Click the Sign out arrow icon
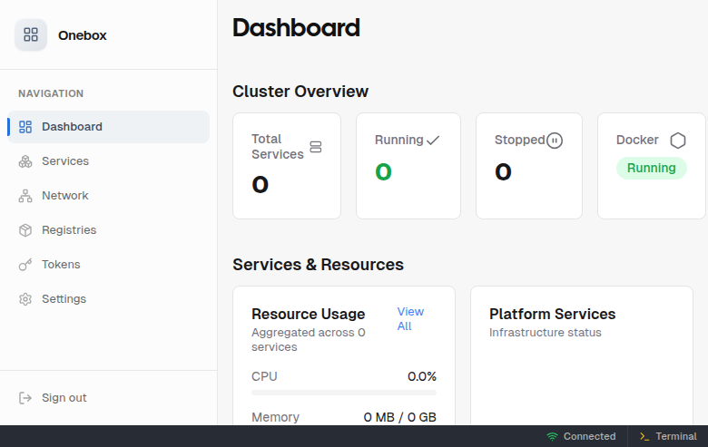The width and height of the screenshot is (708, 447). click(x=25, y=398)
